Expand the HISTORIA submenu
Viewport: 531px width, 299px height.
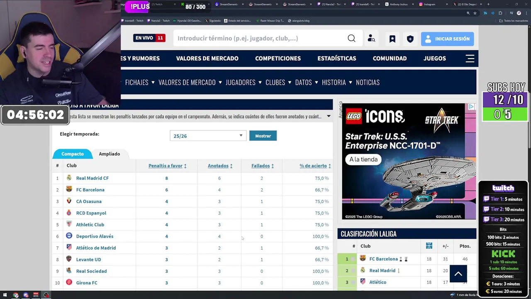click(x=351, y=82)
